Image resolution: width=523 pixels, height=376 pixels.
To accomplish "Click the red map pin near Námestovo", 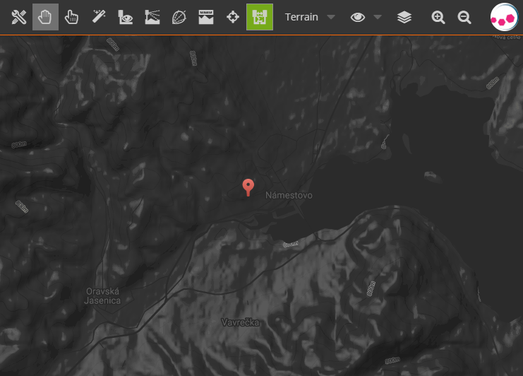I will click(248, 186).
